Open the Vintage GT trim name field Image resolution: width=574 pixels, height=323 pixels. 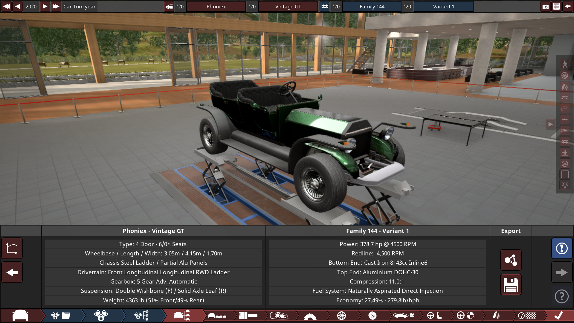(288, 7)
